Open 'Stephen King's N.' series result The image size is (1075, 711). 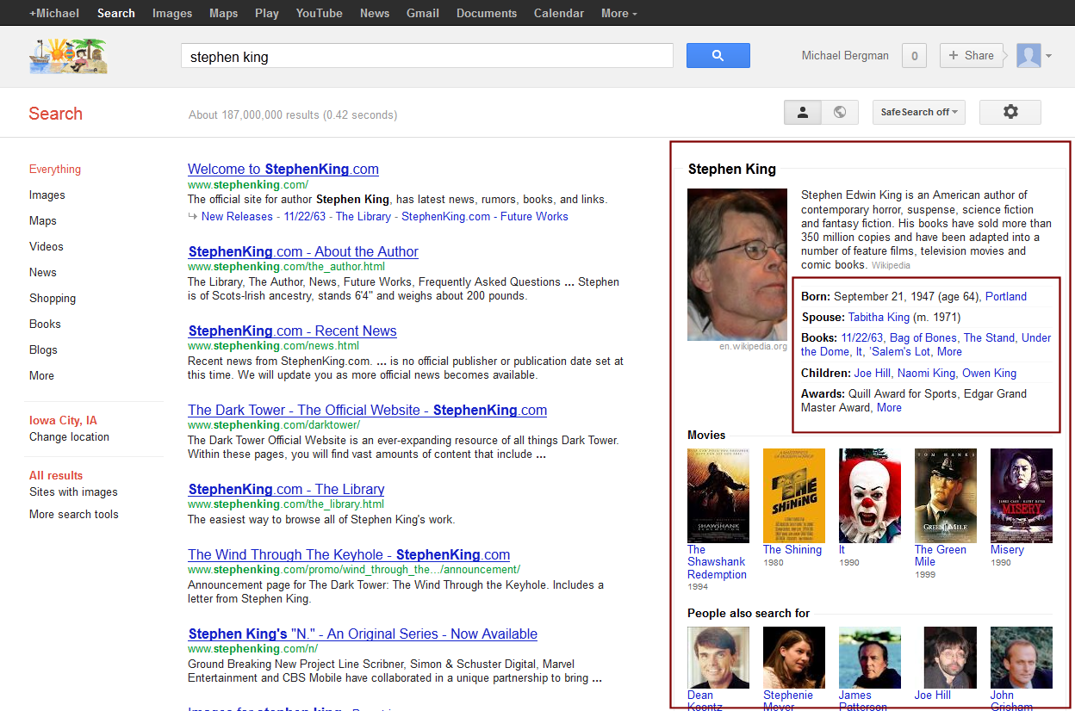pos(363,634)
